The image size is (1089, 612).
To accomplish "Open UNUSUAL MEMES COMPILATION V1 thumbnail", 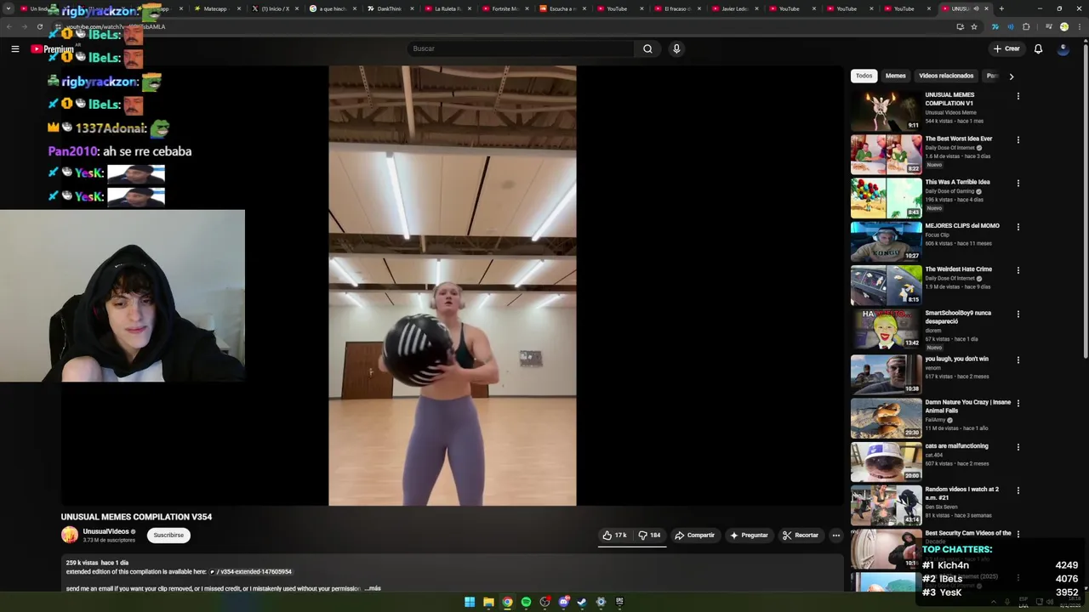I will tap(886, 110).
